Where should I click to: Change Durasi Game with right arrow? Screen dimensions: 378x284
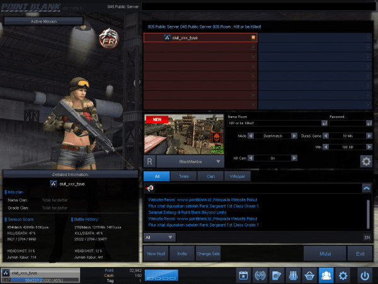(370, 136)
